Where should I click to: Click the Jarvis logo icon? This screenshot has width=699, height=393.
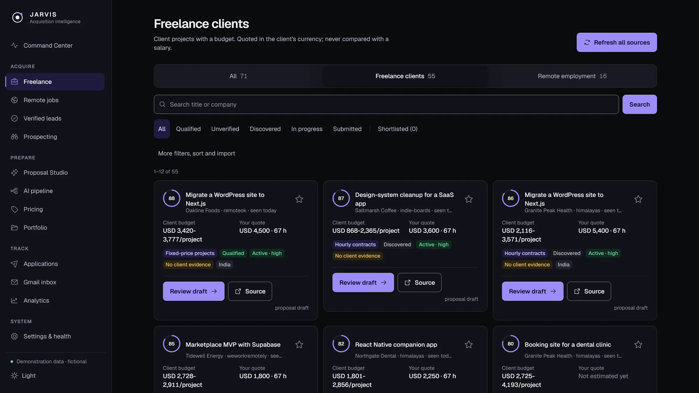tap(17, 17)
